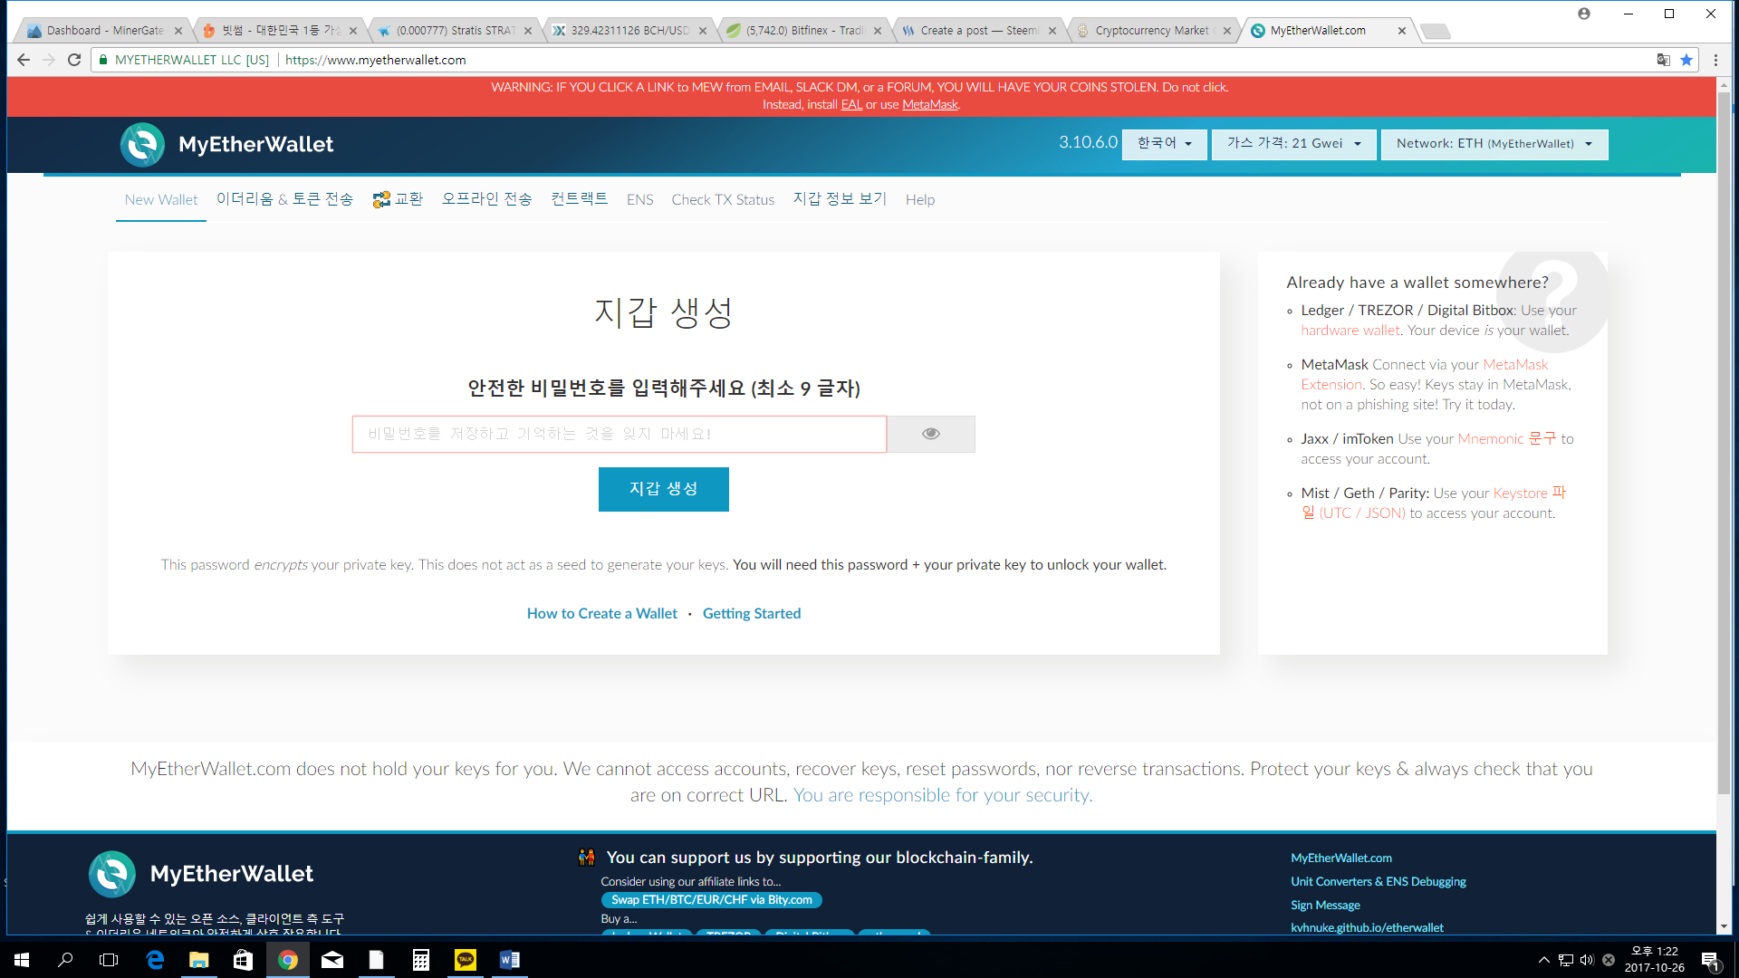Open the How to Create a Wallet link

(x=601, y=613)
